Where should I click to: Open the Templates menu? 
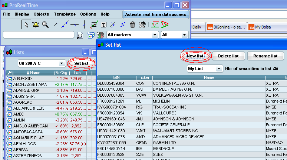tap(65, 14)
